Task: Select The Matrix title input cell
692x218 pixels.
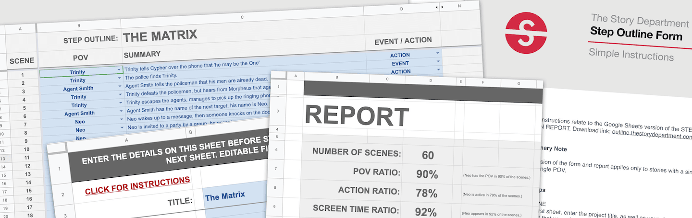Action: tap(235, 195)
